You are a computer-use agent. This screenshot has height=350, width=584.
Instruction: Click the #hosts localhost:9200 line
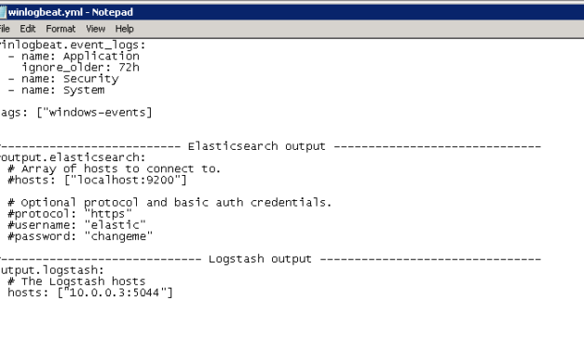tap(97, 181)
